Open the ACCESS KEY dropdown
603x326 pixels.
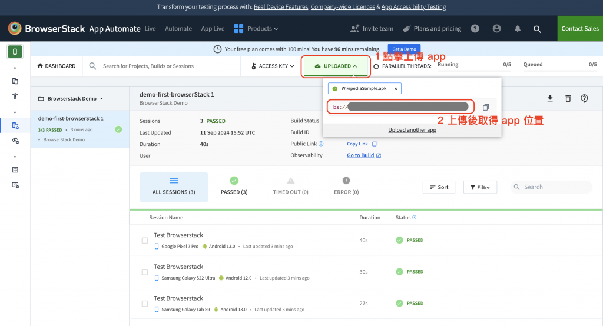click(273, 66)
